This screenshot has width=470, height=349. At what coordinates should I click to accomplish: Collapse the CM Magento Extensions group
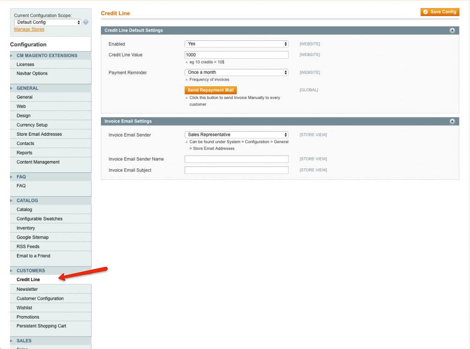click(47, 55)
